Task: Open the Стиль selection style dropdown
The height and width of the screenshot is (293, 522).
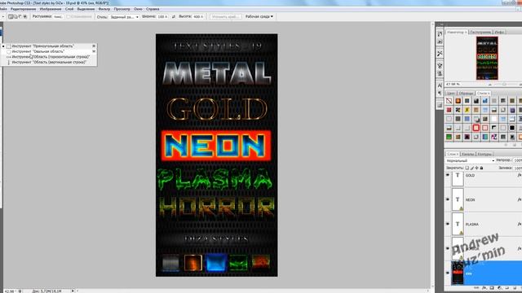Action: pyautogui.click(x=124, y=16)
